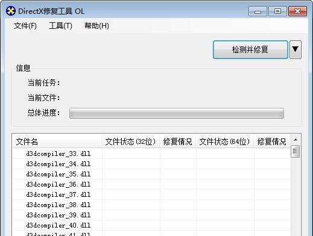Maximize the DirectX修复工具 window
Image resolution: width=313 pixels, height=236 pixels.
(277, 11)
